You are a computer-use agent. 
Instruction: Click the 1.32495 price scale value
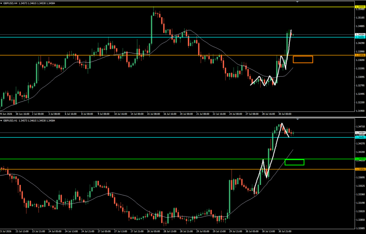tap(360, 94)
